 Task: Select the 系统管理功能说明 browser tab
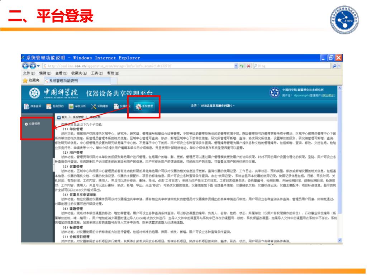(77, 81)
